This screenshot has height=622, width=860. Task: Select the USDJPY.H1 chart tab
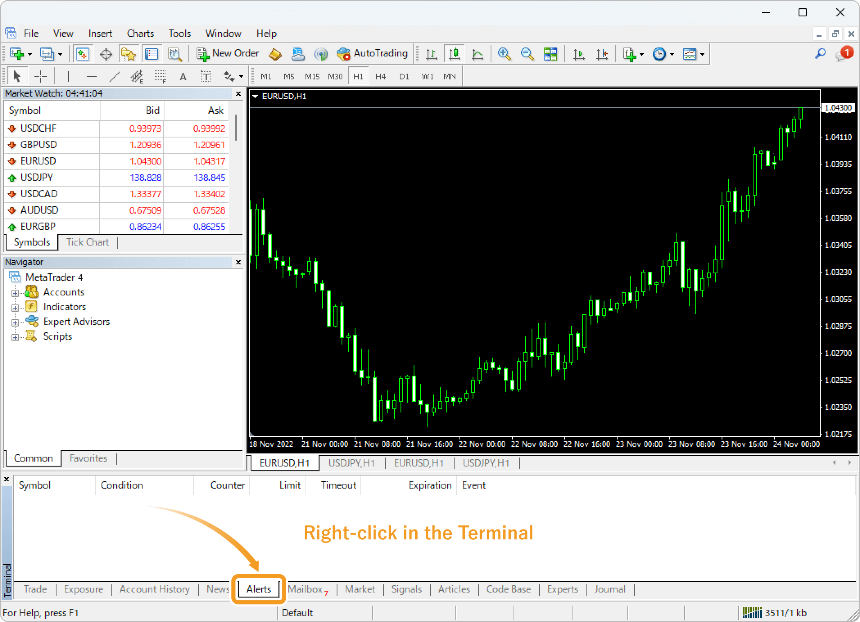tap(353, 462)
